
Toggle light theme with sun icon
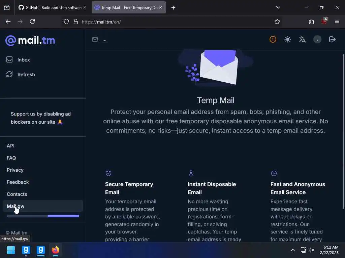(288, 40)
